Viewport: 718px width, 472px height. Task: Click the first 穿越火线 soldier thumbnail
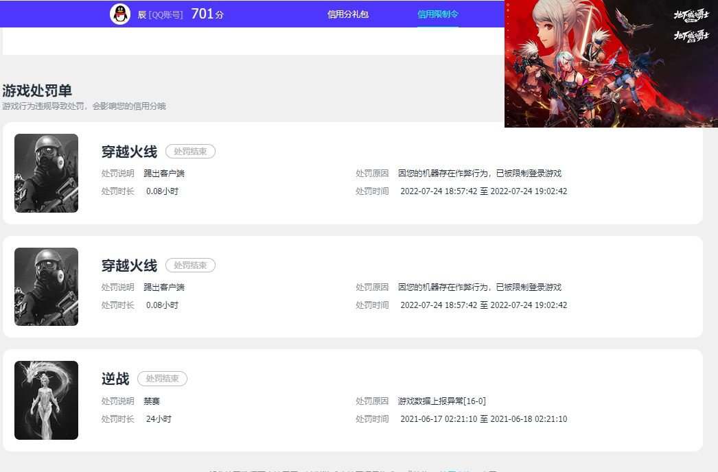click(x=46, y=173)
